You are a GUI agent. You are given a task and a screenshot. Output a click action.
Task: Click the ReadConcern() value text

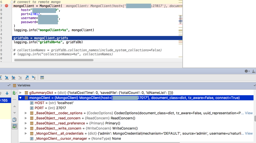(123, 118)
